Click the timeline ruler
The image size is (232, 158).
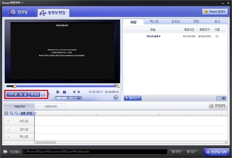pyautogui.click(x=131, y=114)
